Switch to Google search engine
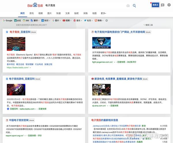 coord(7,21)
